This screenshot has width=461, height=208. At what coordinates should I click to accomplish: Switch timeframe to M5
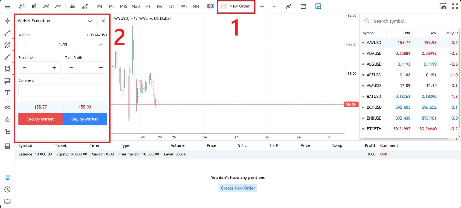(x=112, y=6)
